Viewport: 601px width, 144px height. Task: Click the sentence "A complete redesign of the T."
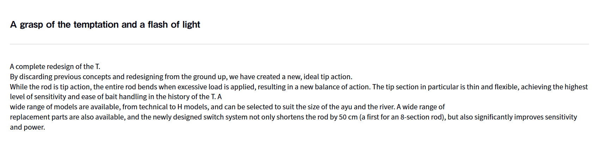tap(55, 67)
